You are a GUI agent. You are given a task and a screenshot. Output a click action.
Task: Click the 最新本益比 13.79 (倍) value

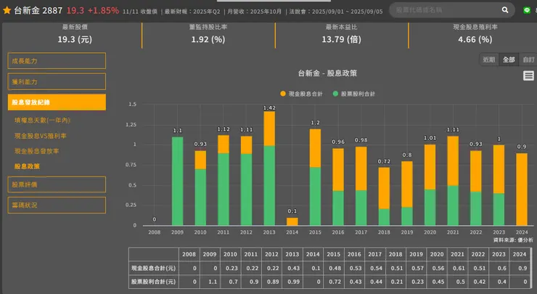(342, 39)
